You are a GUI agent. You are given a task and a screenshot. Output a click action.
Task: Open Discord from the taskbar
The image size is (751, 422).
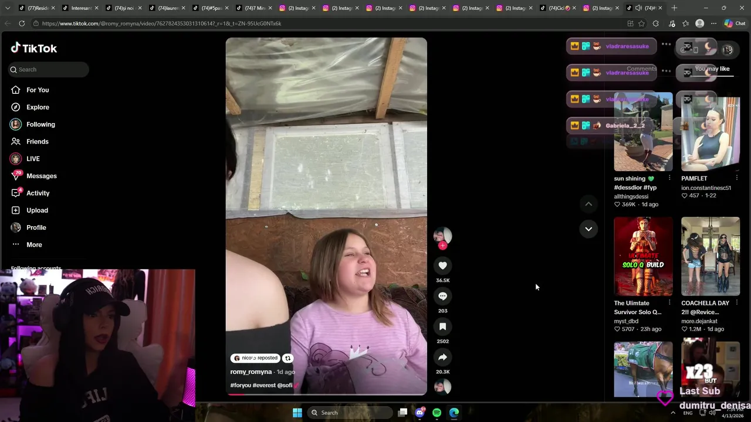pos(420,413)
